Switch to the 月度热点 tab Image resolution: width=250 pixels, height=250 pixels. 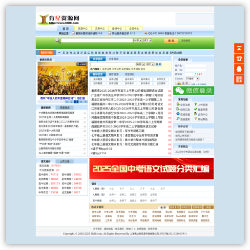click(64, 107)
